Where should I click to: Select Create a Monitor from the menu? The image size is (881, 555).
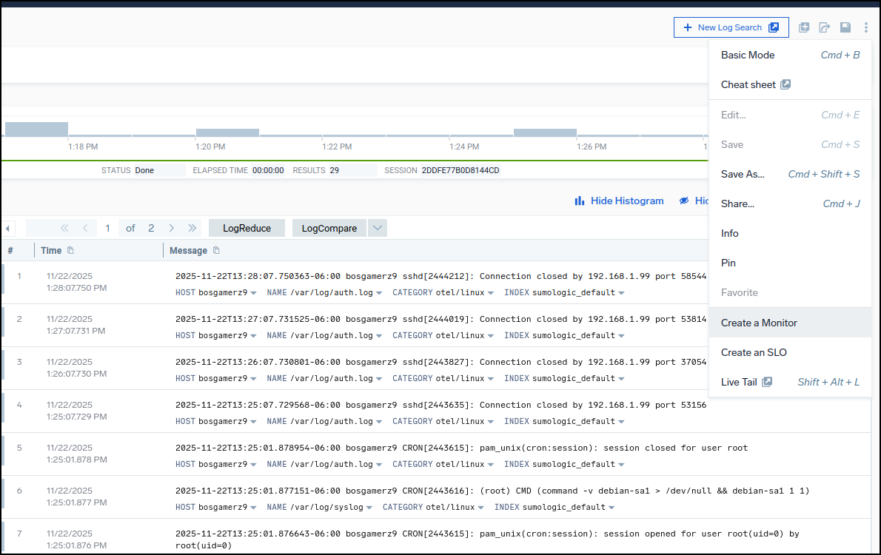[x=759, y=323]
